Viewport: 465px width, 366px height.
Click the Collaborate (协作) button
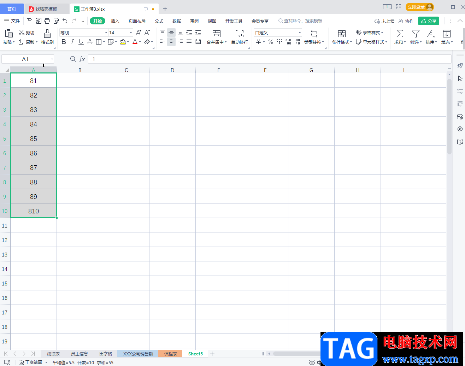(x=406, y=21)
